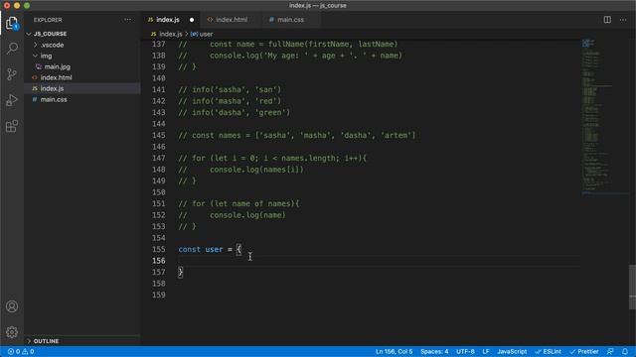Change indentation via Spaces: 4

[x=434, y=351]
